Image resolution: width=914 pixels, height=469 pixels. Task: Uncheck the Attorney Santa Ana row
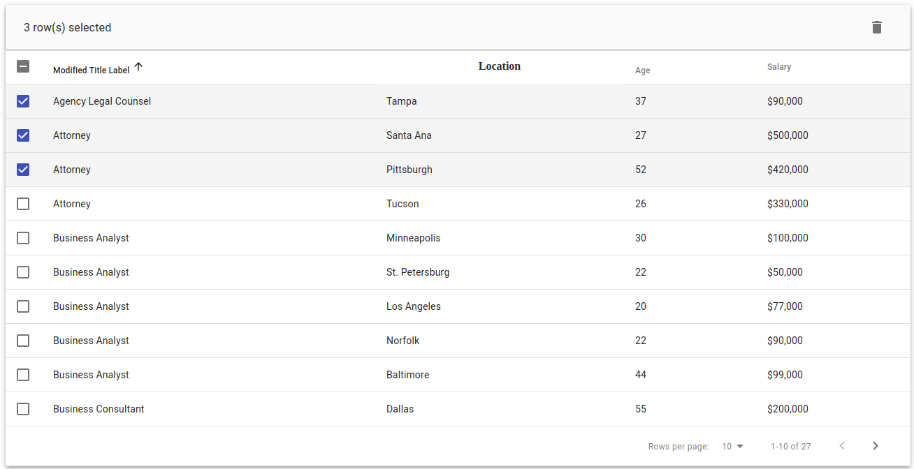click(23, 135)
